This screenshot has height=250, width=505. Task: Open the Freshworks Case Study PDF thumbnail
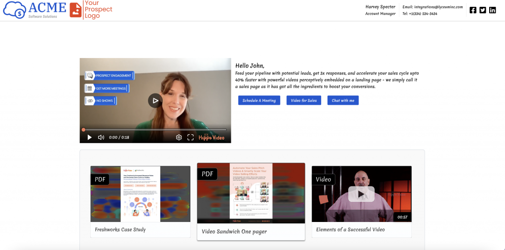141,194
